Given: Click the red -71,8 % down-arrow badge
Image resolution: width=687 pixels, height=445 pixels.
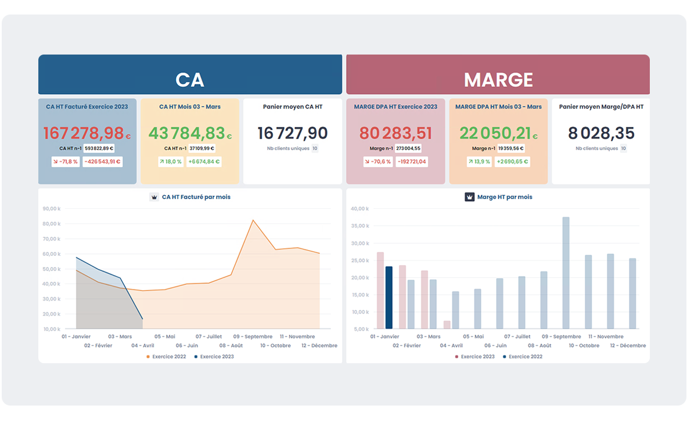Looking at the screenshot, I should tap(66, 161).
